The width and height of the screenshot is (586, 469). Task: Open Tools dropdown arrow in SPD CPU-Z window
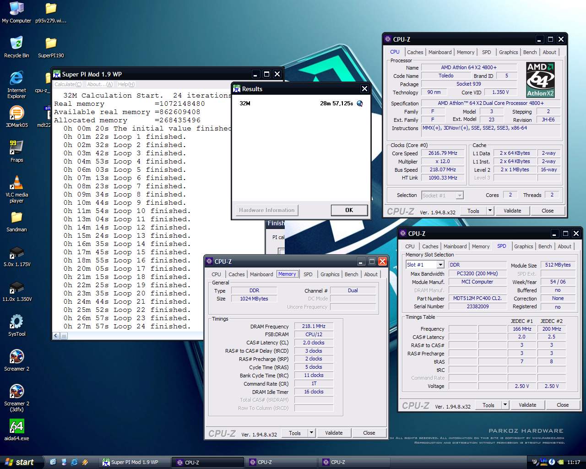(505, 405)
